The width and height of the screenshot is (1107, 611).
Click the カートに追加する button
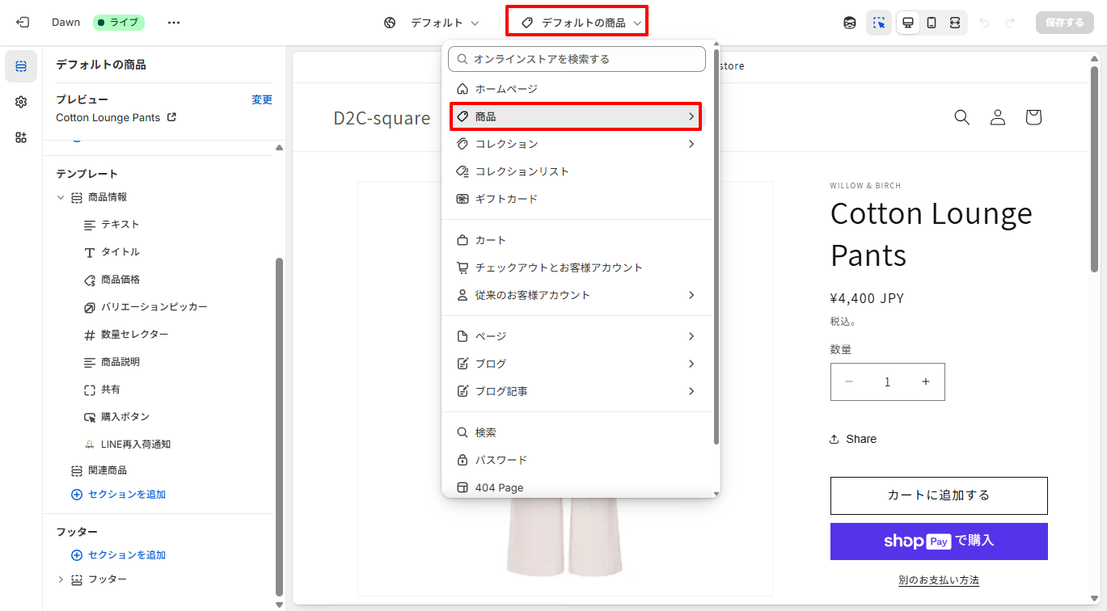[x=939, y=495]
